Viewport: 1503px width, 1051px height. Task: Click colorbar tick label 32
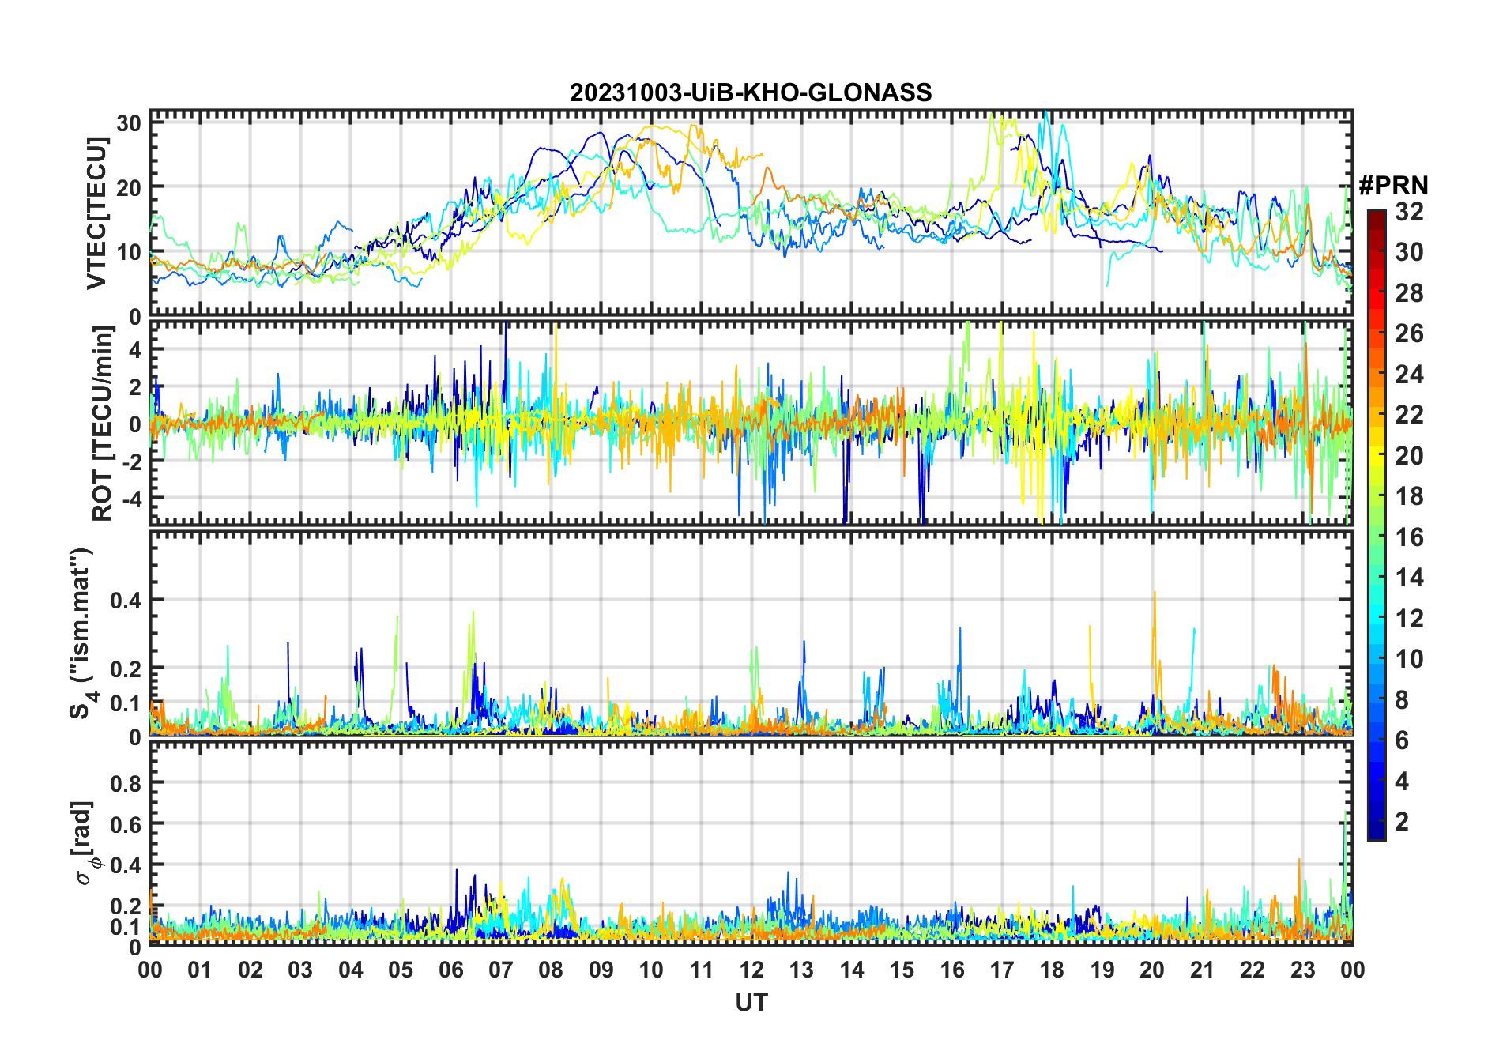[1409, 211]
